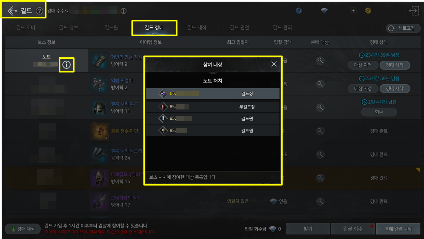Click 경매 시작 for 거인의 판금 장갑

[395, 65]
